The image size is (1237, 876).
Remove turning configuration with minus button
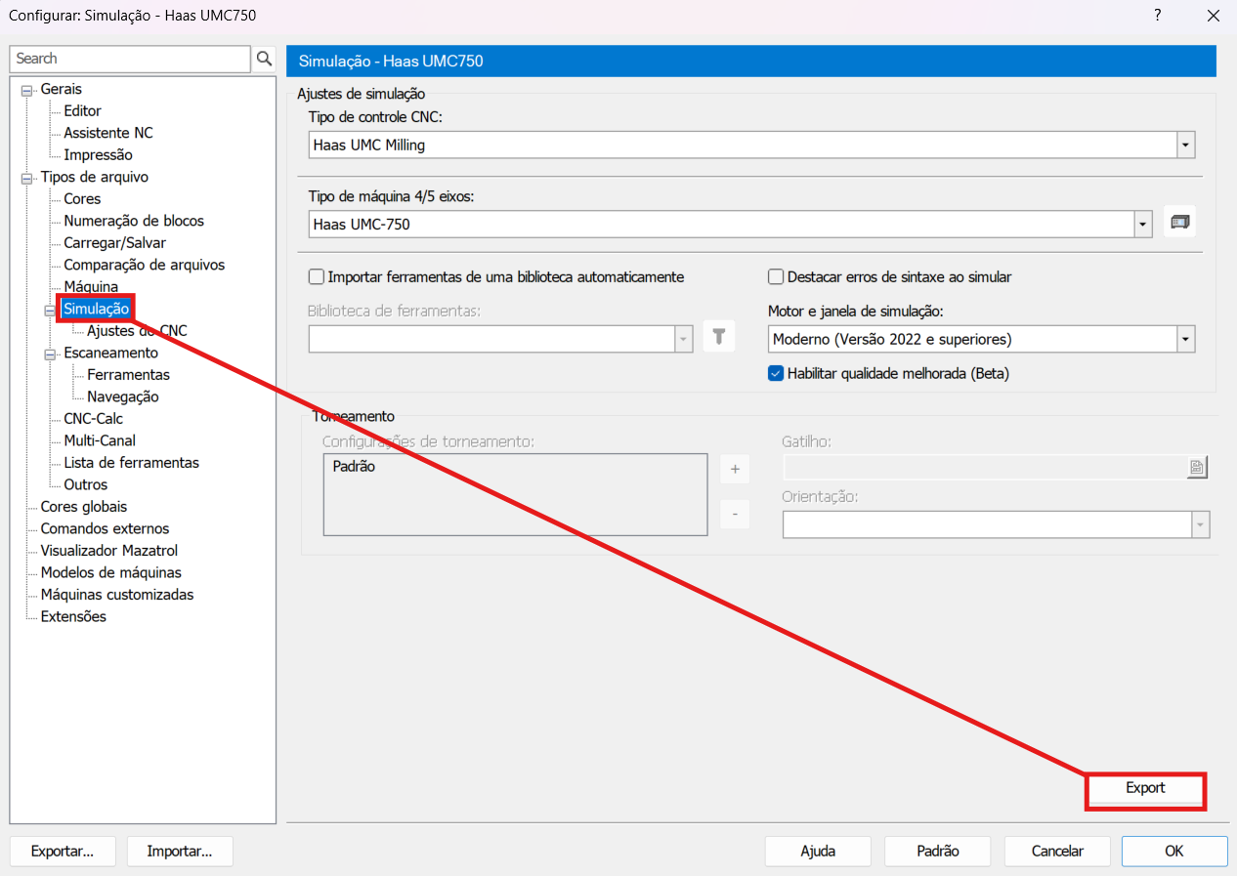pyautogui.click(x=735, y=514)
